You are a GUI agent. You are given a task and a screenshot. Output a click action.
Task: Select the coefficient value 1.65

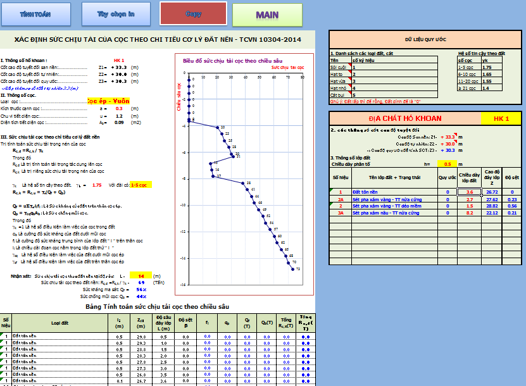[492, 74]
